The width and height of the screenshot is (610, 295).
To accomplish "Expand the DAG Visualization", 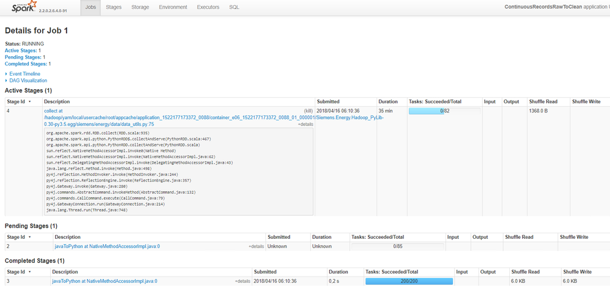I will coord(28,81).
